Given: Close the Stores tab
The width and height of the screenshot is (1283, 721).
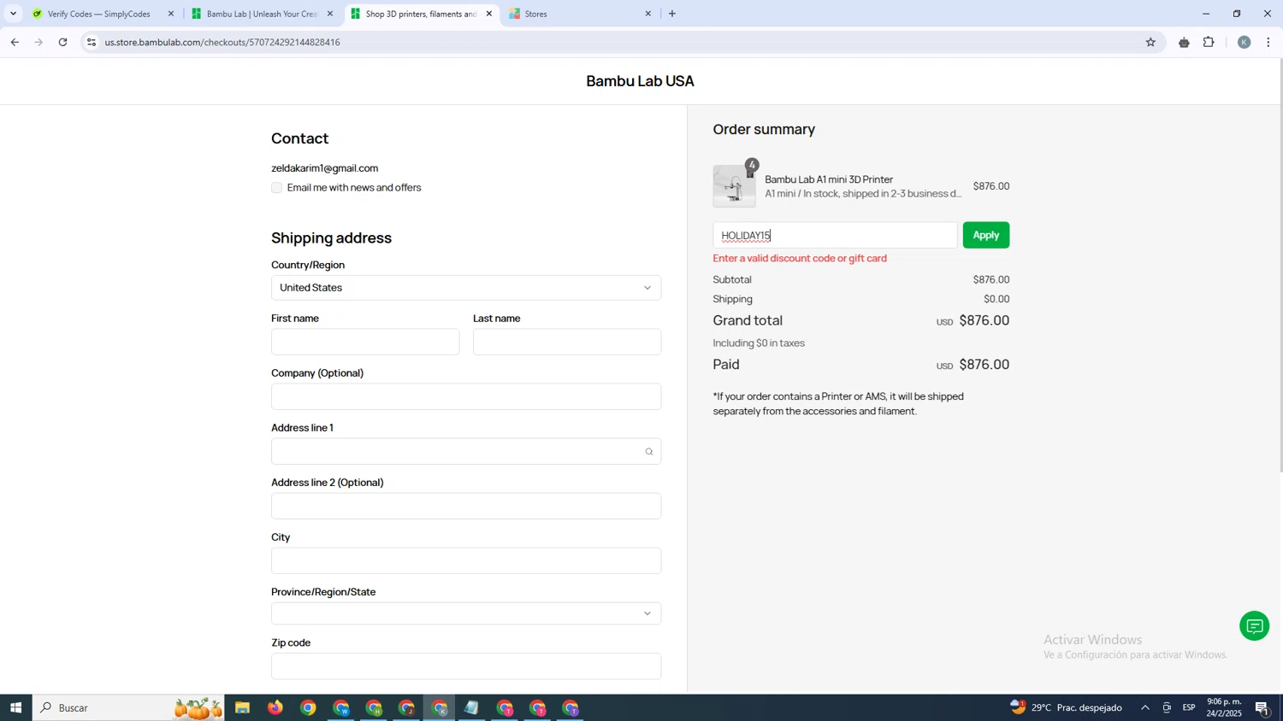Looking at the screenshot, I should tap(647, 14).
